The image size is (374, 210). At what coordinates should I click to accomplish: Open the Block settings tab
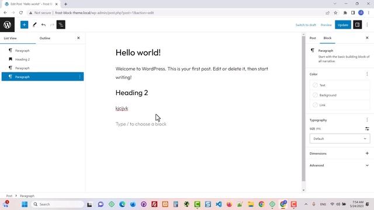pyautogui.click(x=327, y=38)
